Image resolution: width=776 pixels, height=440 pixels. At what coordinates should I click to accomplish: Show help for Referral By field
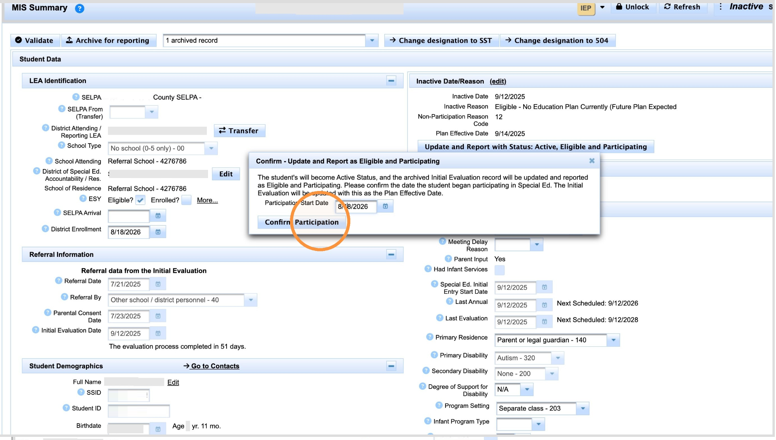coord(64,297)
